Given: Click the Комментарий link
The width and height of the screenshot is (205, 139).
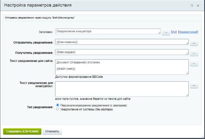Looking at the screenshot, I should click(188, 32).
